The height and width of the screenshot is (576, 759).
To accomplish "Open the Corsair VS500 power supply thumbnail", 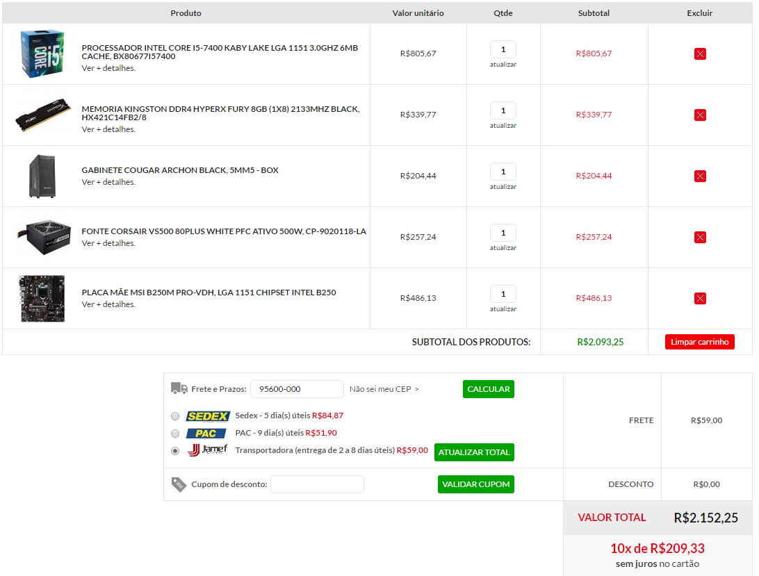I will coord(44,237).
